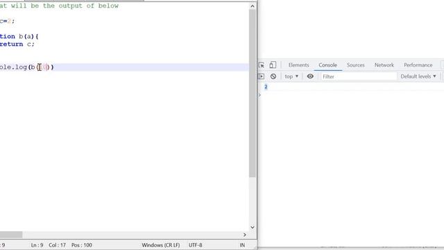Image resolution: width=444 pixels, height=250 pixels.
Task: Switch to the Network tab
Action: pyautogui.click(x=384, y=65)
